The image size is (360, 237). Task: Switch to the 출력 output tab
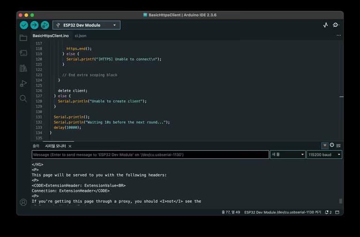36,146
